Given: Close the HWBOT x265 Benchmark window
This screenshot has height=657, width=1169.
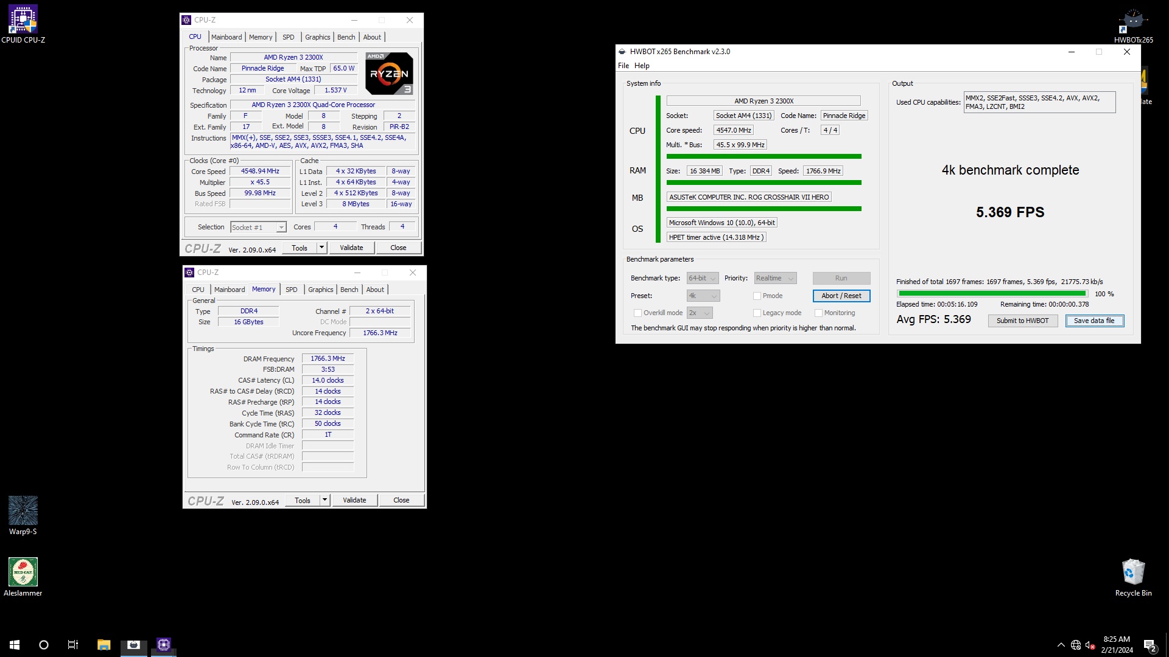Looking at the screenshot, I should click(x=1127, y=52).
